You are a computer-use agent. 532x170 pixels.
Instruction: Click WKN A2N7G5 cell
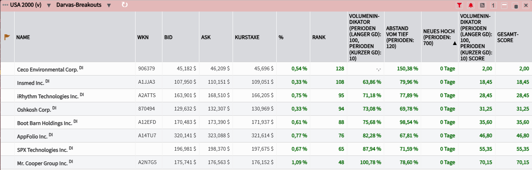coord(147,163)
